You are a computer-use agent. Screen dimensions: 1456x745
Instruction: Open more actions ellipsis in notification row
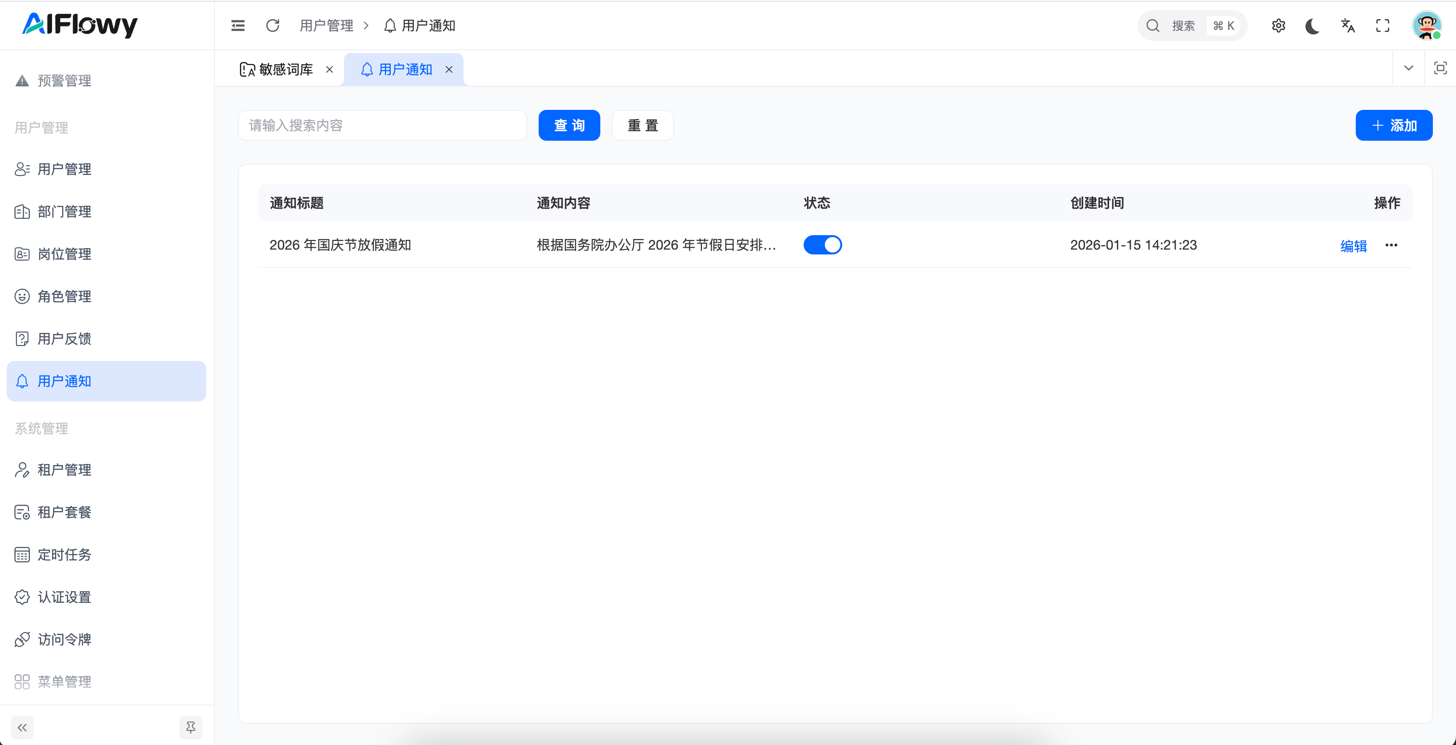[x=1391, y=245]
